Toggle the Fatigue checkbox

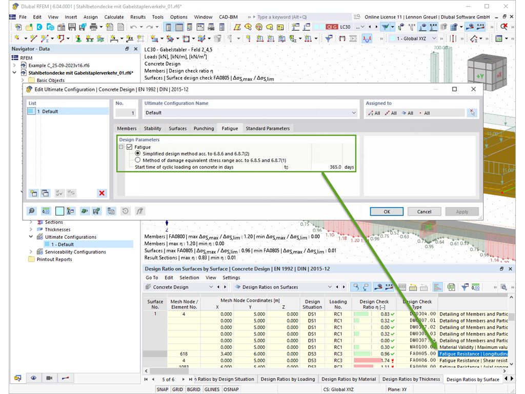tap(130, 147)
